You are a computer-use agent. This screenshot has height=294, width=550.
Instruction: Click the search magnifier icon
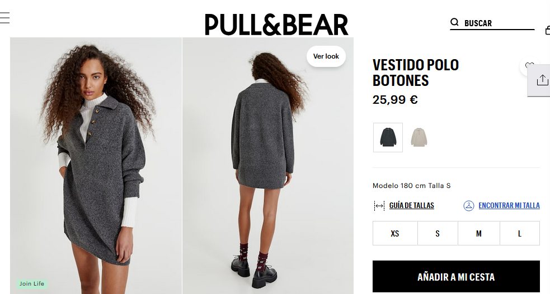pos(454,22)
